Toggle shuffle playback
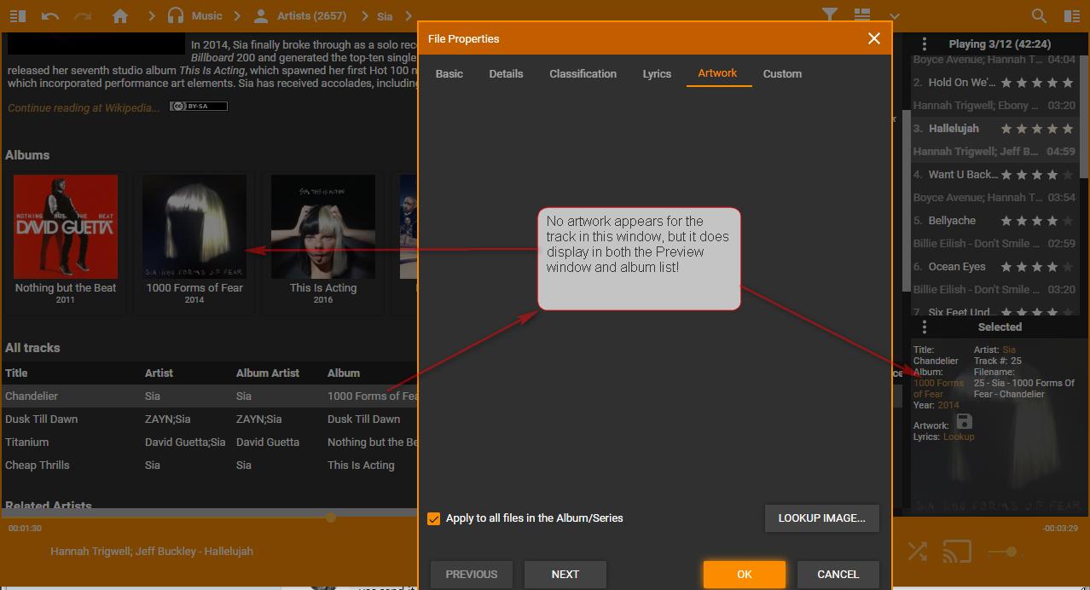The image size is (1090, 590). [x=917, y=552]
